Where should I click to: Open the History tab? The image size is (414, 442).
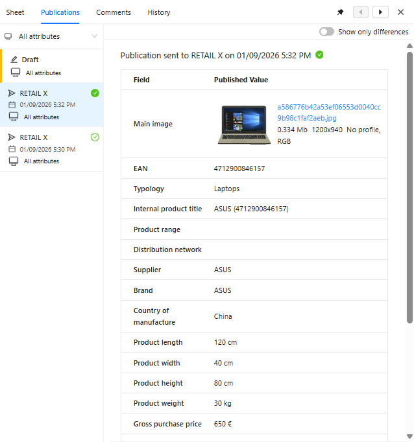[x=159, y=12]
